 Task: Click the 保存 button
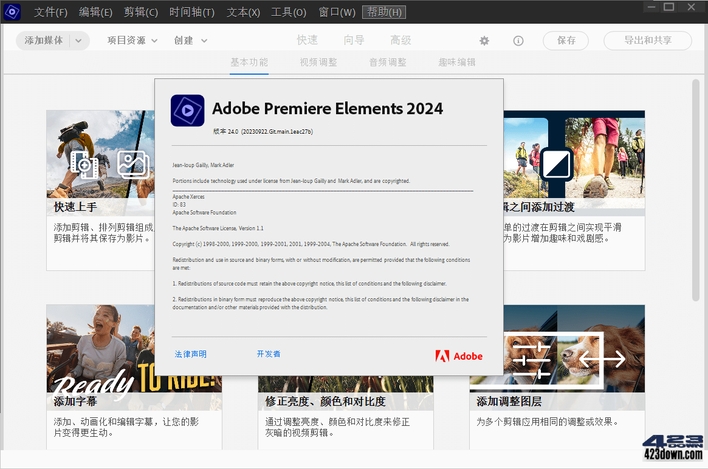(x=565, y=41)
